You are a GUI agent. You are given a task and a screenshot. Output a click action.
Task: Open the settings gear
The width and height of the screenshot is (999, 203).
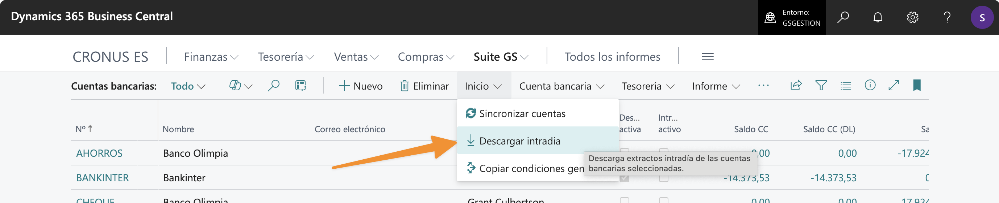pos(912,17)
